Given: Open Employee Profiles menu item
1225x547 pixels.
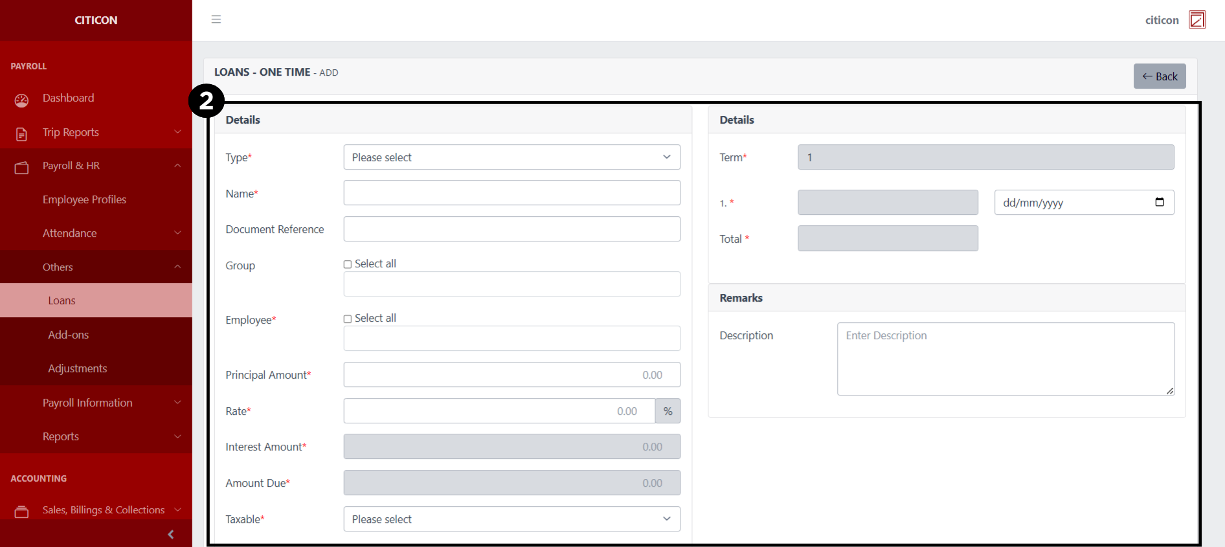Looking at the screenshot, I should [84, 199].
